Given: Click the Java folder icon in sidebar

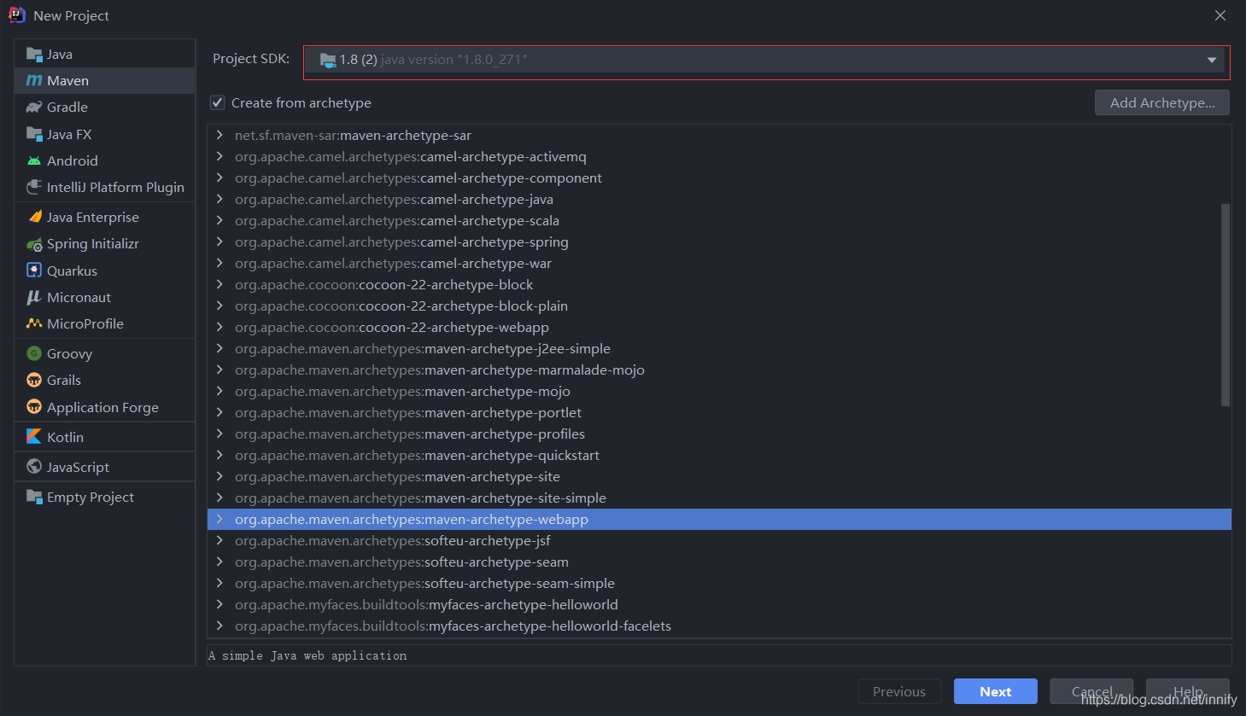Looking at the screenshot, I should (x=34, y=55).
